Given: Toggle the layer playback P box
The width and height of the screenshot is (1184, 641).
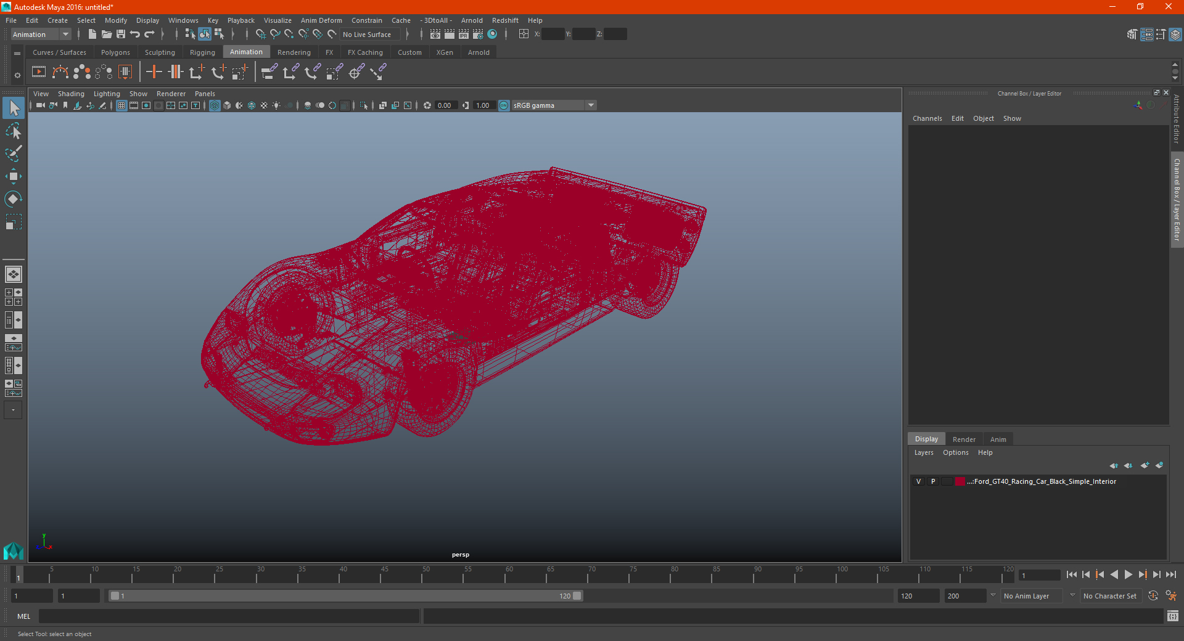Looking at the screenshot, I should pyautogui.click(x=933, y=481).
